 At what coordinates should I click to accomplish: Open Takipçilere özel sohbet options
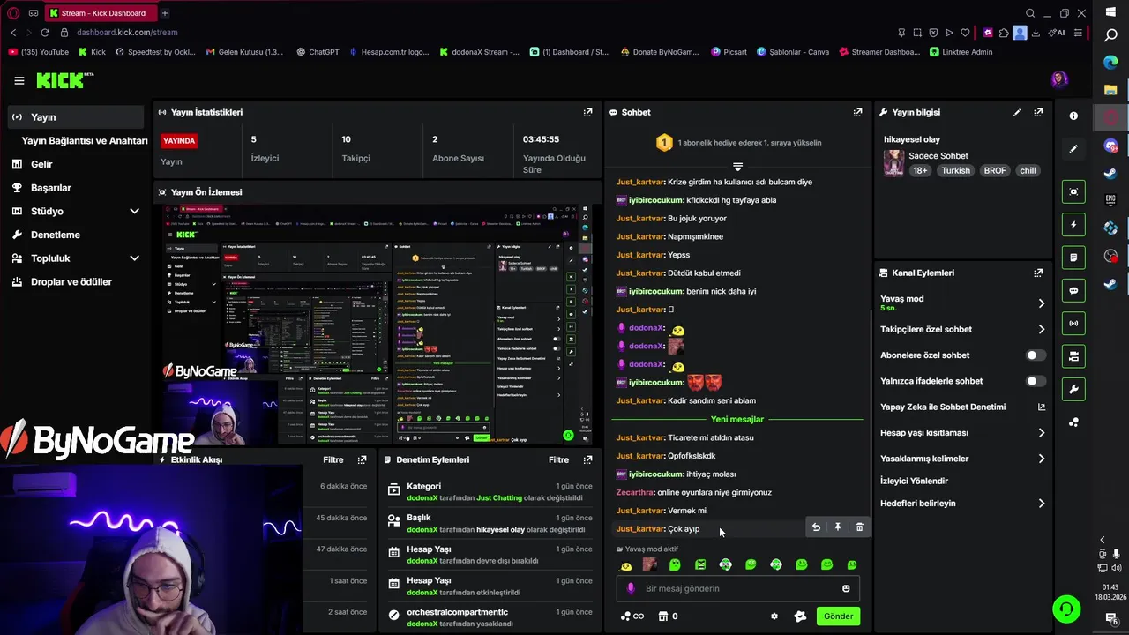pyautogui.click(x=963, y=329)
